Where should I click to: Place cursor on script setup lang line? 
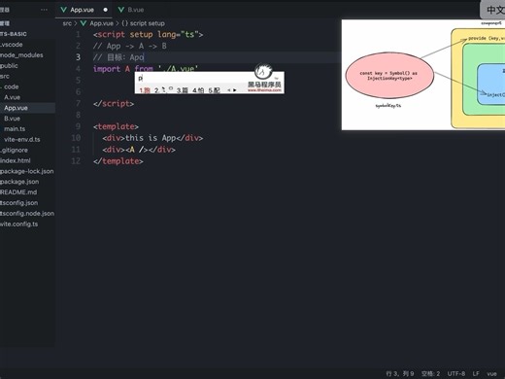pos(149,34)
